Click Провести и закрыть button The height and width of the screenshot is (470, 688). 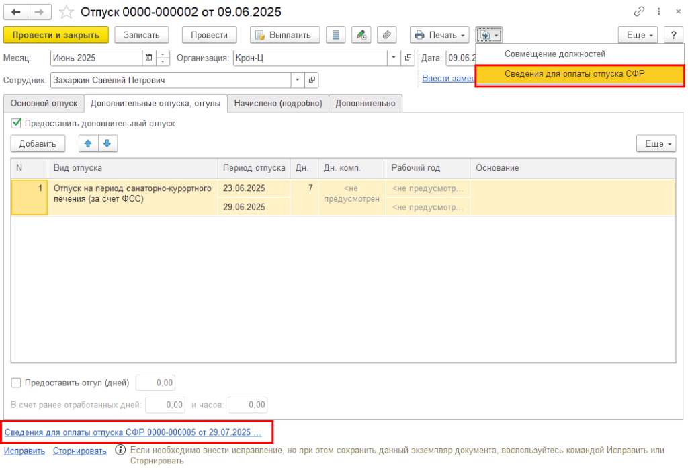pyautogui.click(x=56, y=35)
